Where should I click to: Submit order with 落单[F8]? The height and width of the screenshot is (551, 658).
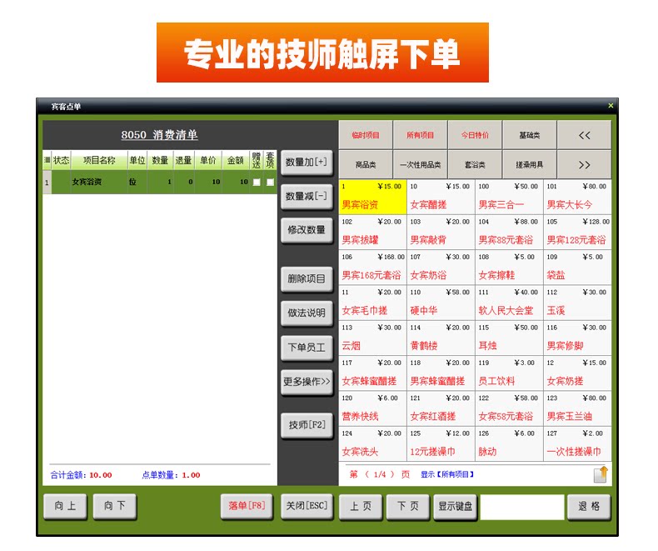pos(247,506)
